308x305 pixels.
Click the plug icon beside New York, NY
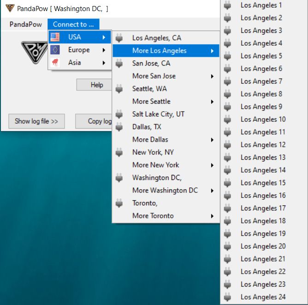tap(119, 152)
